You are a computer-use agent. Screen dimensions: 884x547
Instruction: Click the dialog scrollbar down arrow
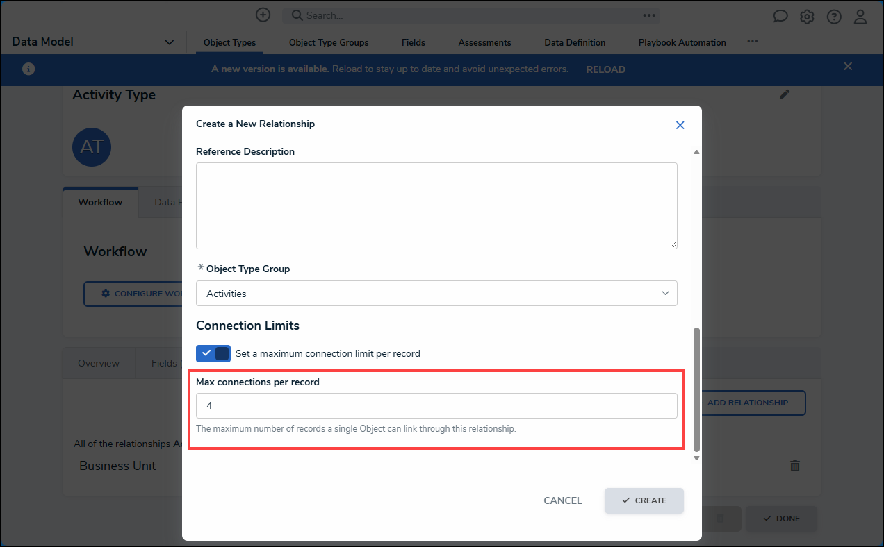[696, 458]
